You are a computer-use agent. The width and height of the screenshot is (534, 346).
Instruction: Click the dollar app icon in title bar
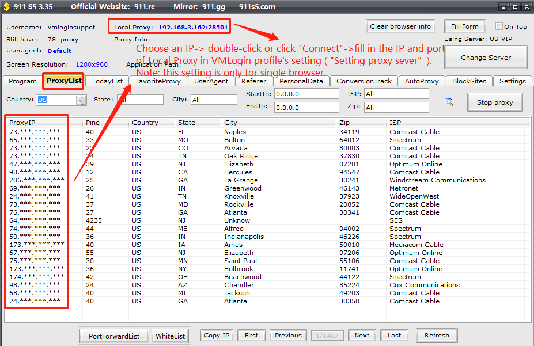(x=6, y=7)
